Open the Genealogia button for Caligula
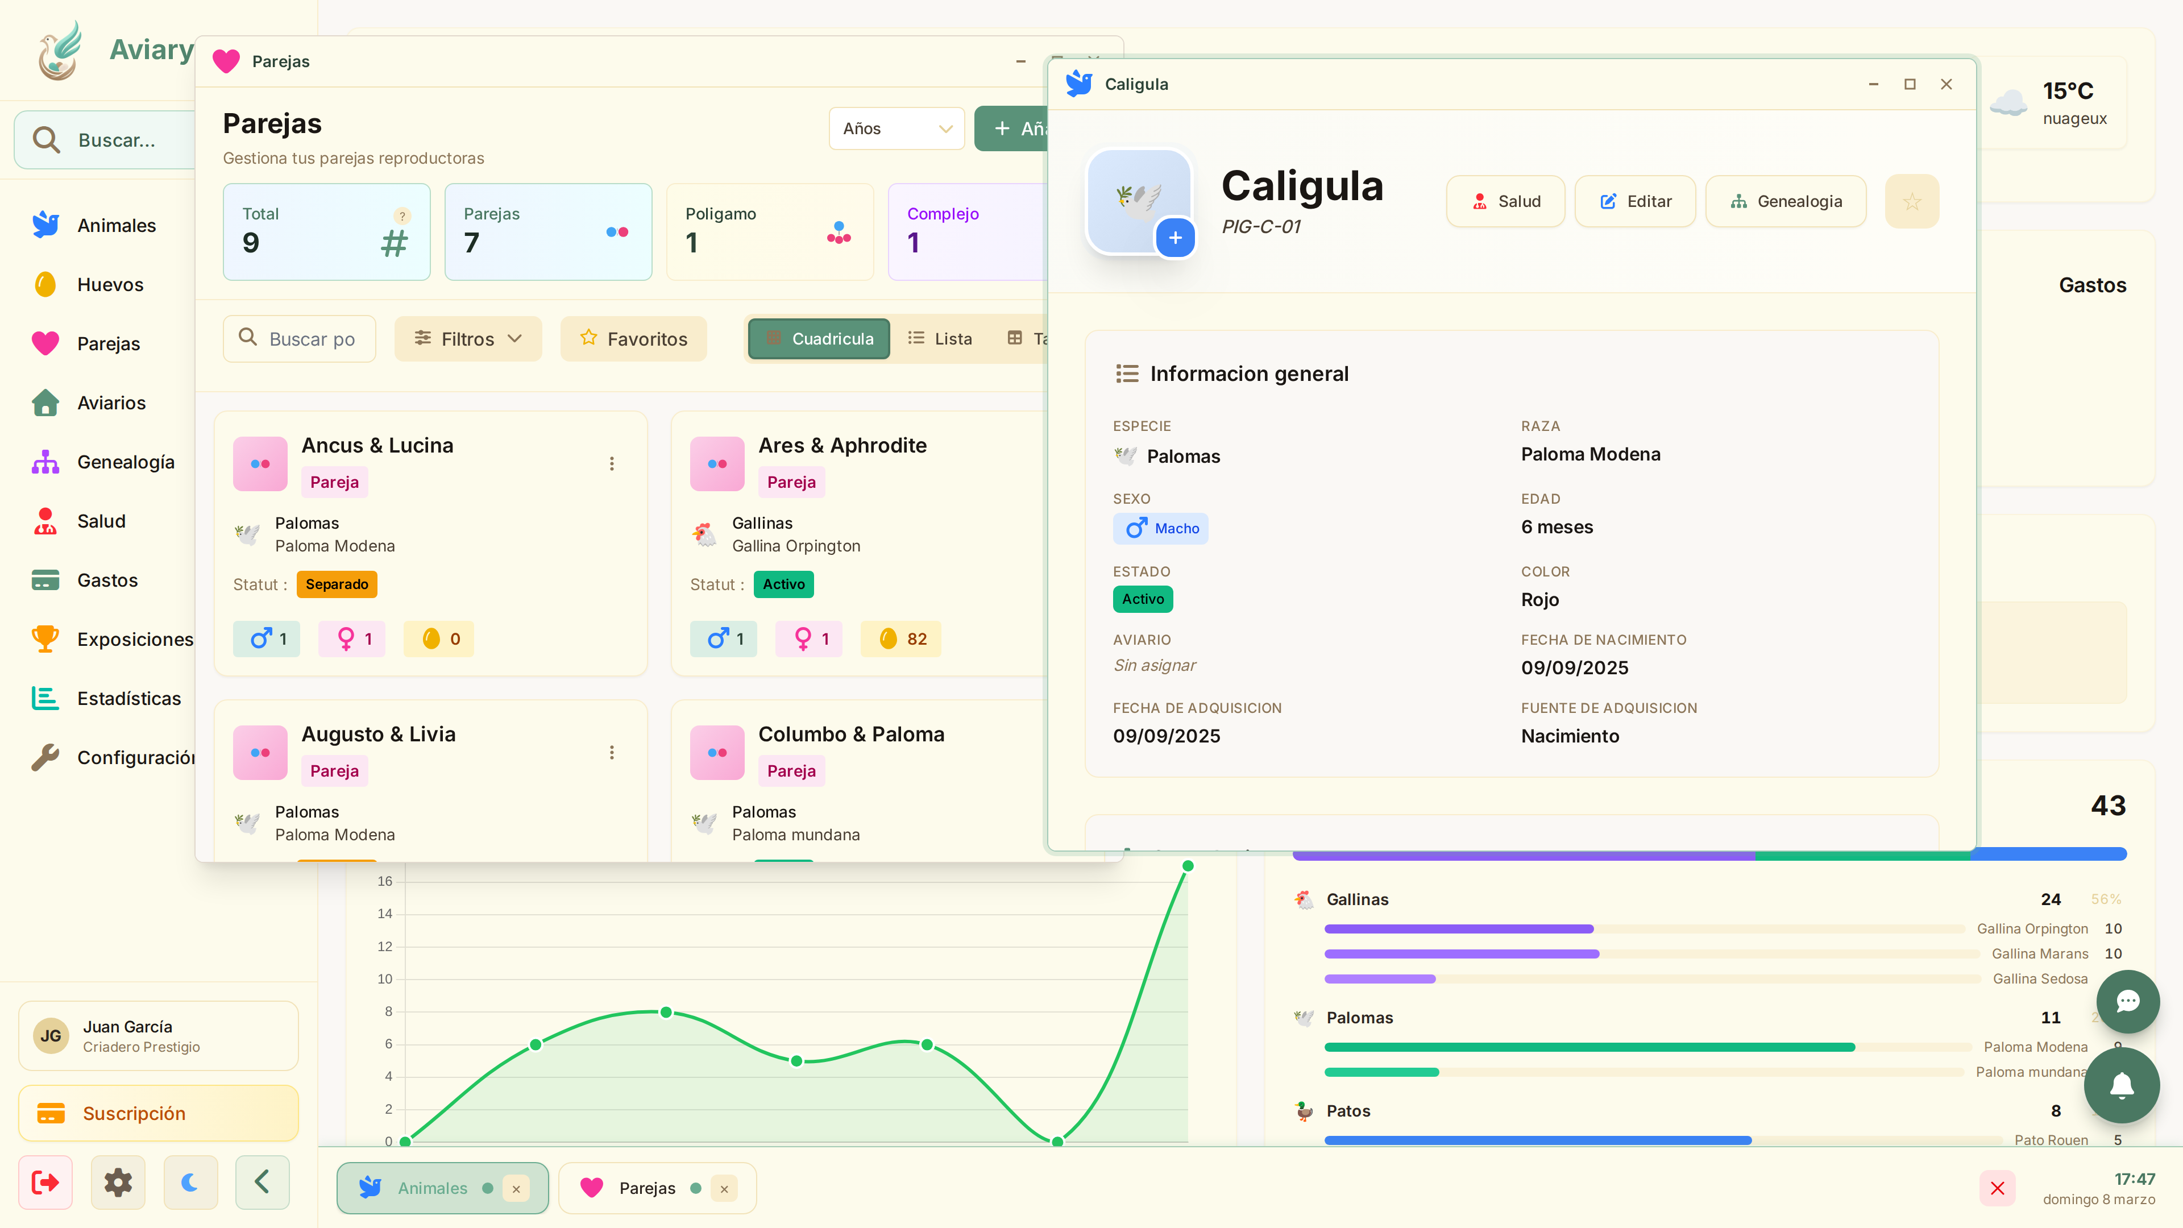Viewport: 2183px width, 1228px height. 1786,202
